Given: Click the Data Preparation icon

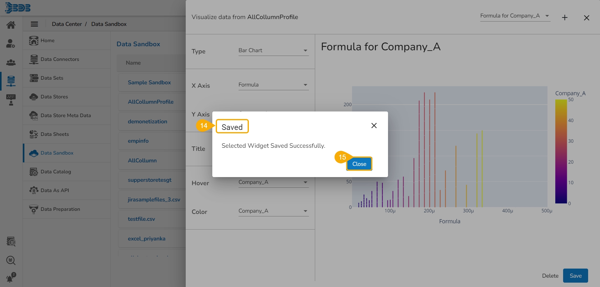Looking at the screenshot, I should 33,209.
